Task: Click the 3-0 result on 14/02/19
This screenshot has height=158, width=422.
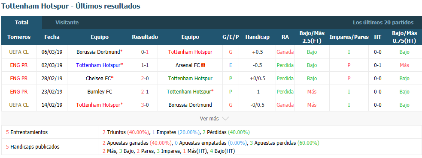Action: 145,105
